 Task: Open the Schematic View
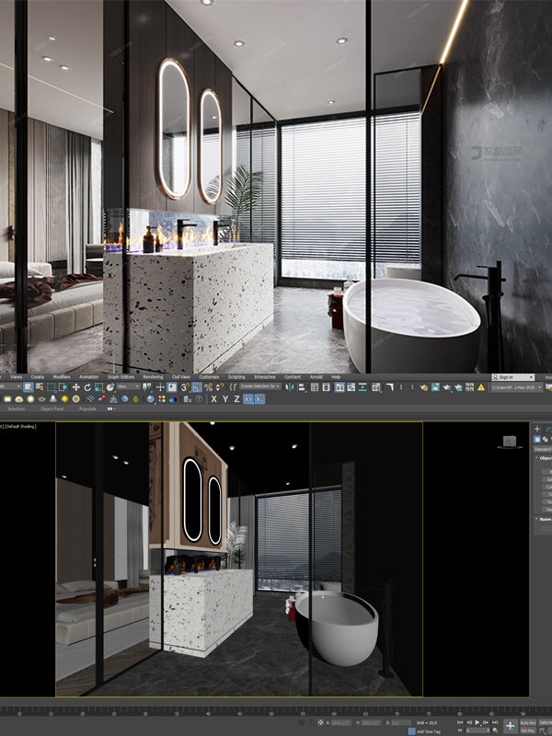(362, 387)
